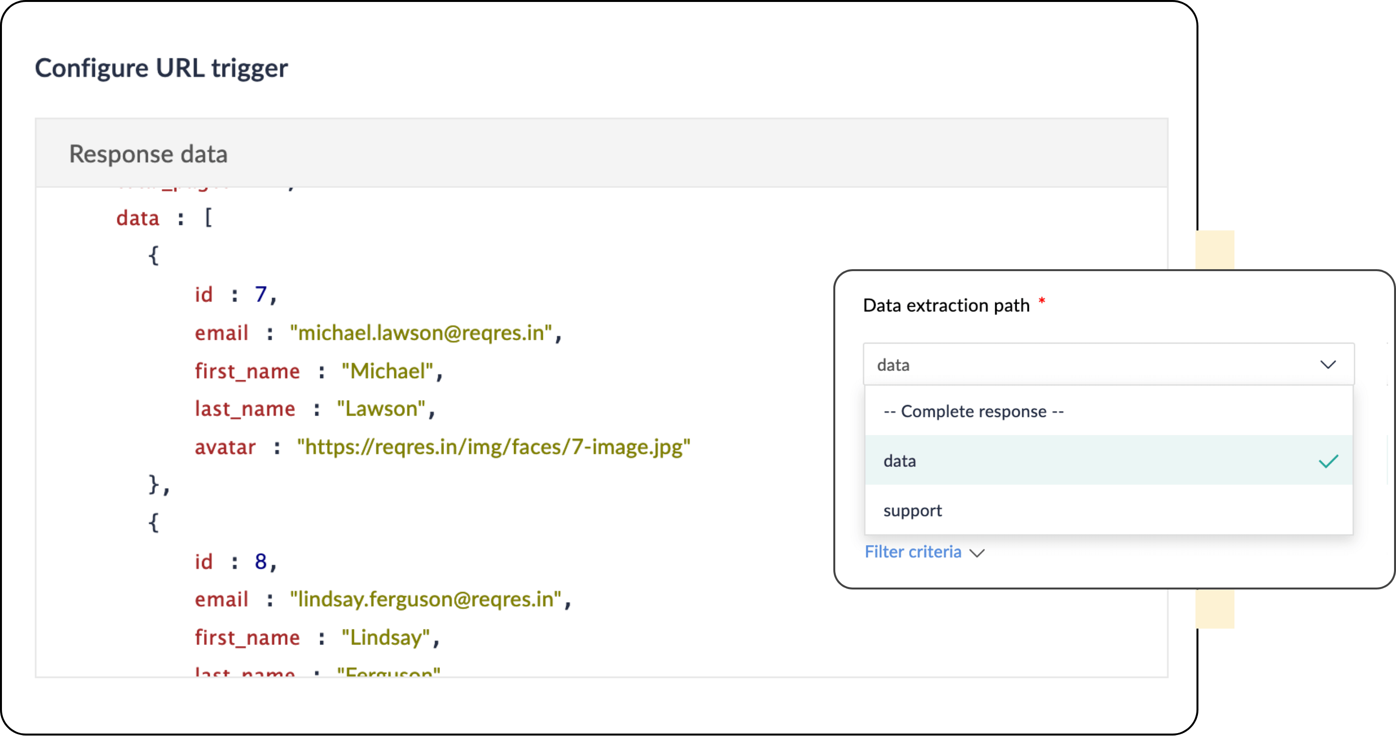The width and height of the screenshot is (1396, 736).
Task: Select the first_name value Michael
Action: coord(387,371)
